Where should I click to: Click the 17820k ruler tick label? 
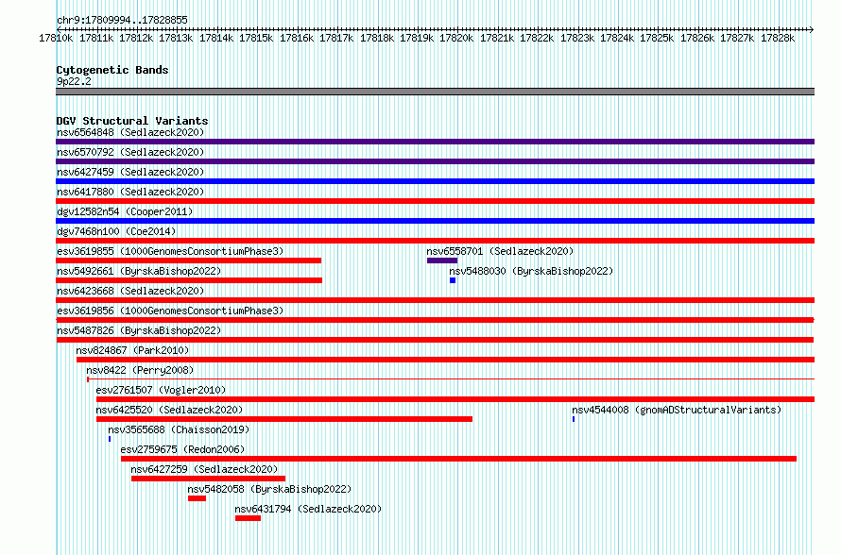pos(456,38)
